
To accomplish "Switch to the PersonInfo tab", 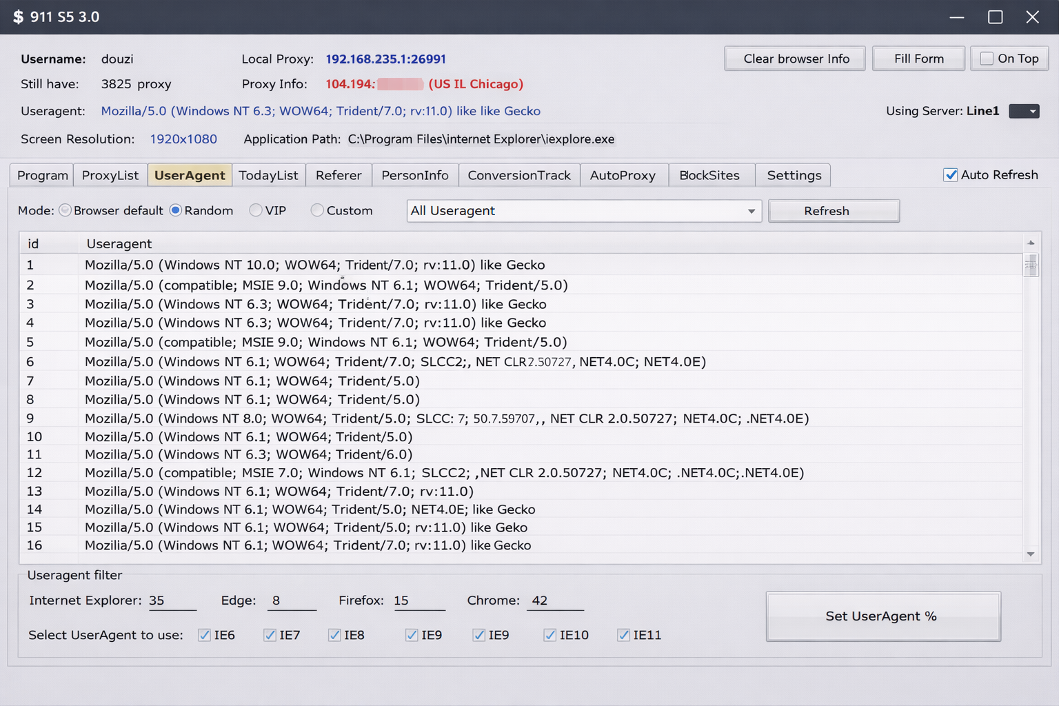I will click(415, 174).
